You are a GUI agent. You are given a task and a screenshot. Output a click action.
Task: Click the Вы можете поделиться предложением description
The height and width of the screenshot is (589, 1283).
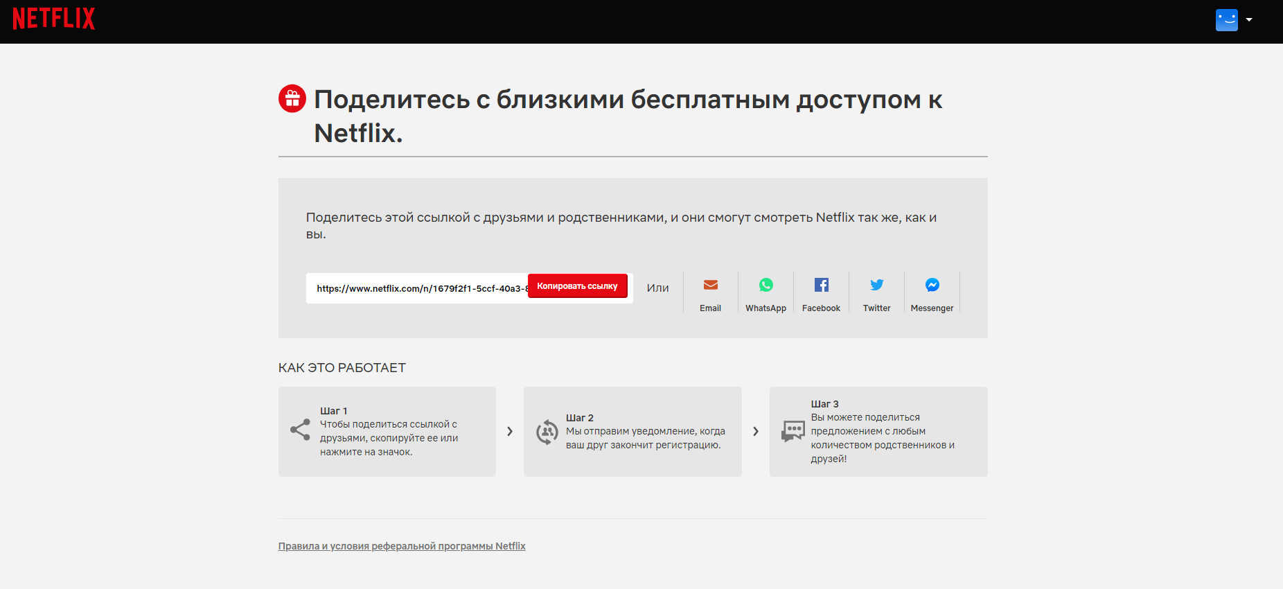(883, 438)
